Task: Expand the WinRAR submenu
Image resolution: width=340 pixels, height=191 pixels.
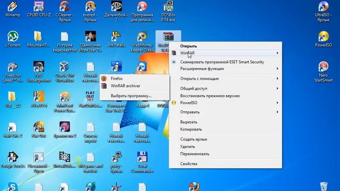Action: pyautogui.click(x=225, y=53)
